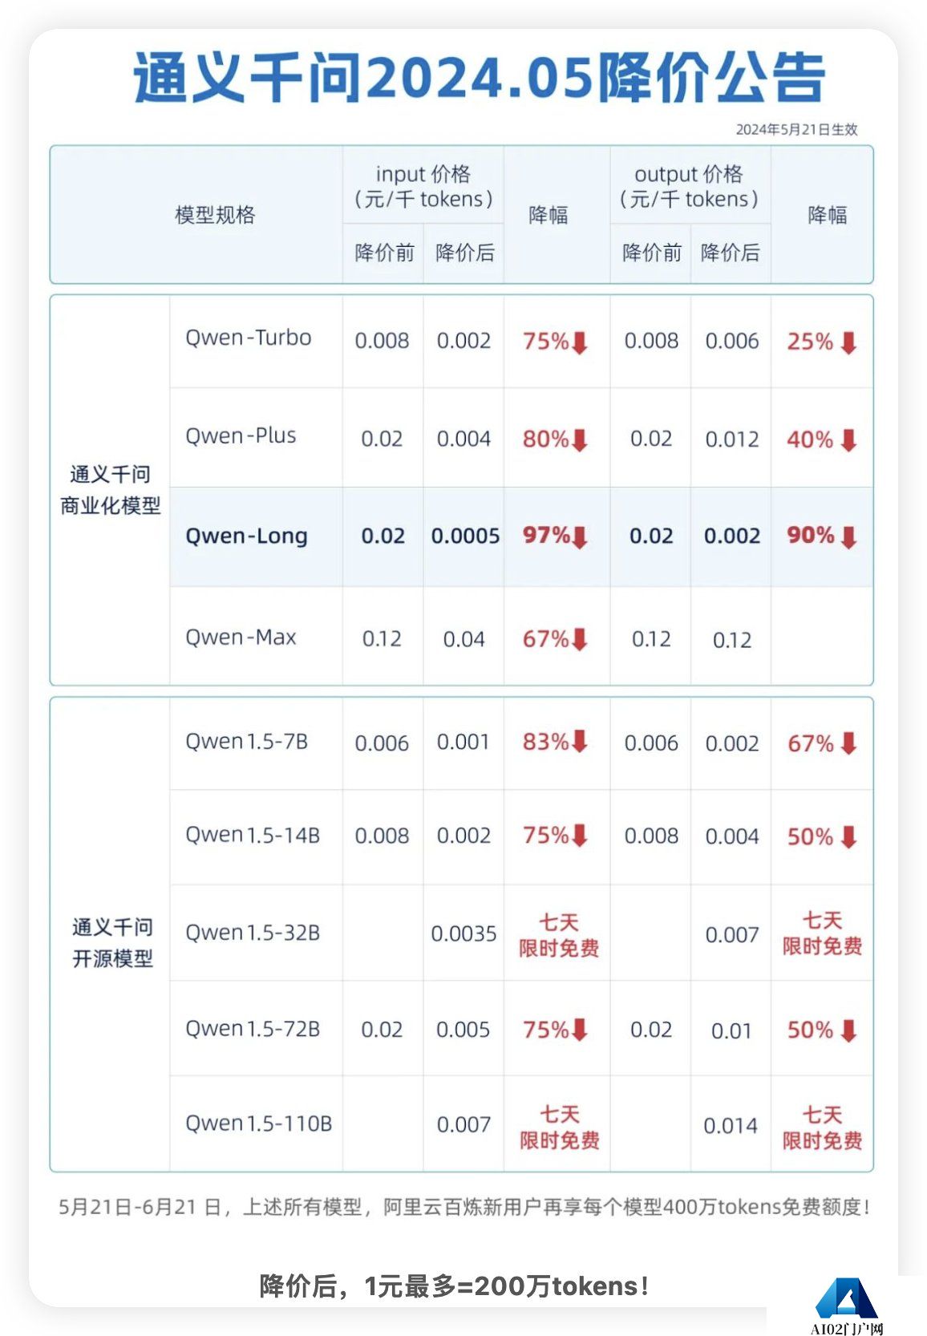This screenshot has width=927, height=1336.
Task: Click the red arrow next to 25%
Action: [848, 343]
